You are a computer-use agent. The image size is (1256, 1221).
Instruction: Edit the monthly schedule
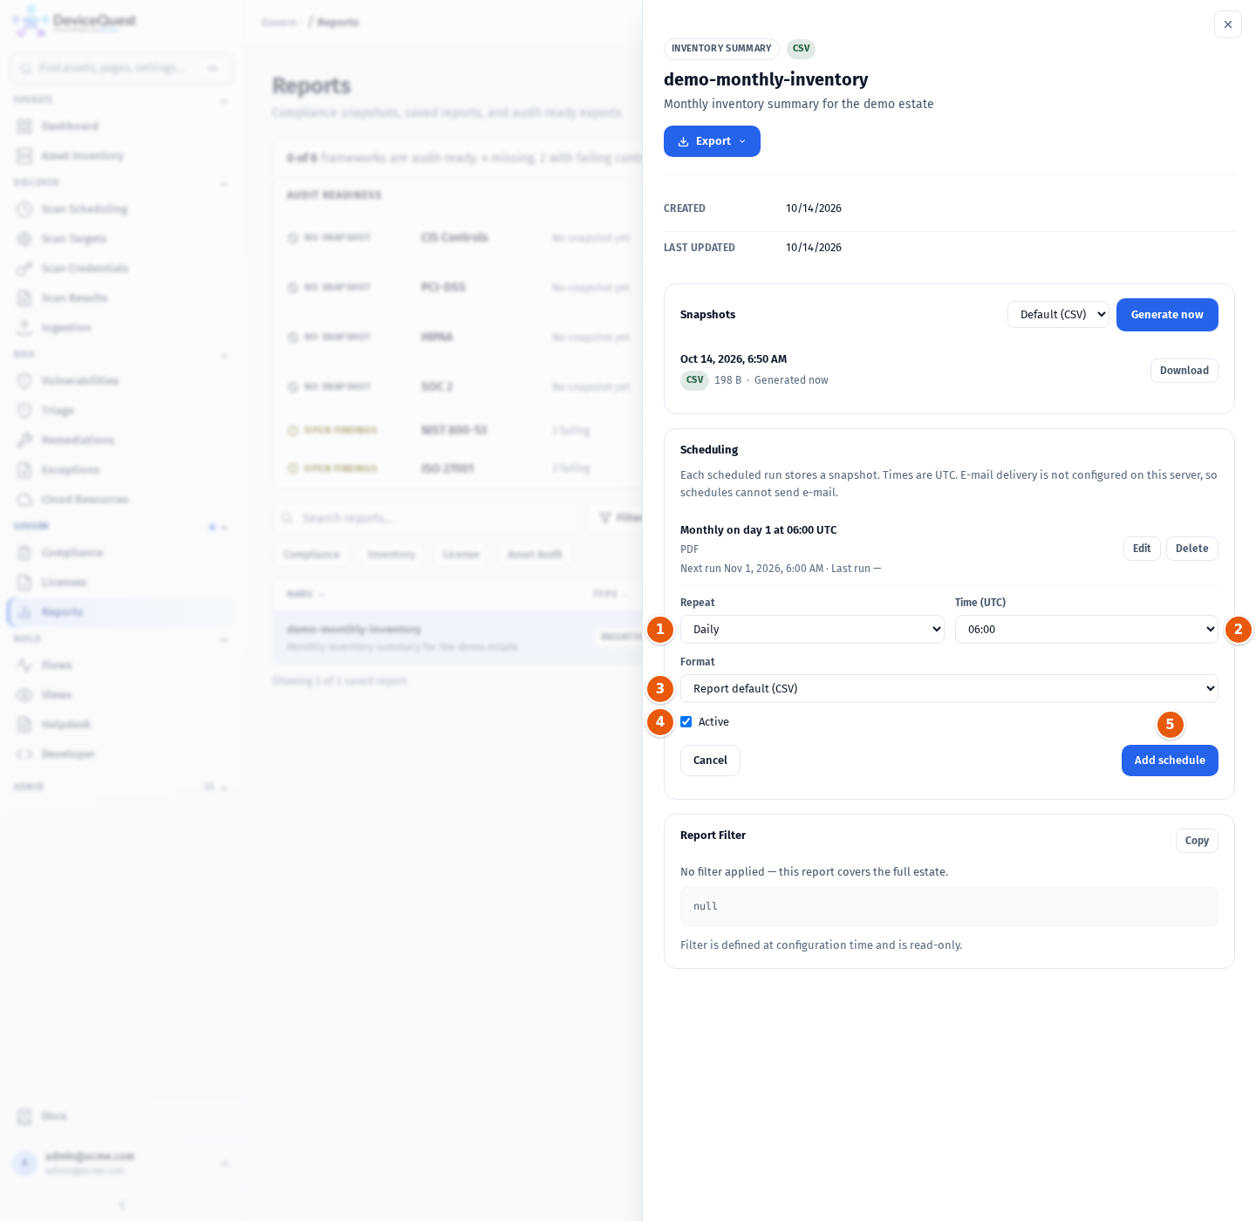[x=1142, y=549]
